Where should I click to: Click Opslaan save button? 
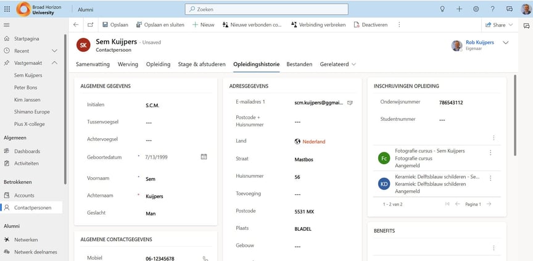coord(115,25)
